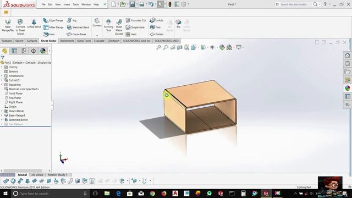Viewport: 352px width, 198px height.
Task: Toggle the Flatten tool
Action: pos(157,34)
